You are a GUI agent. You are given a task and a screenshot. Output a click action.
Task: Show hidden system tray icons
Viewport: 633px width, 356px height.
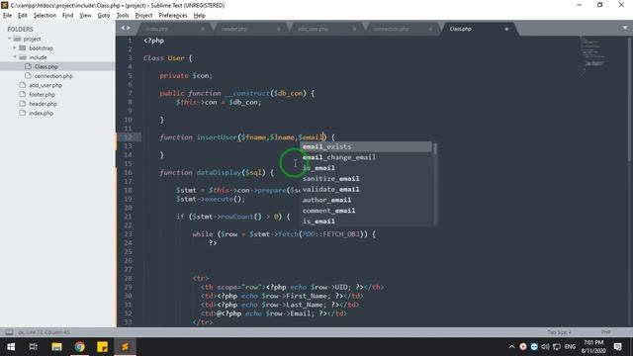click(x=512, y=347)
